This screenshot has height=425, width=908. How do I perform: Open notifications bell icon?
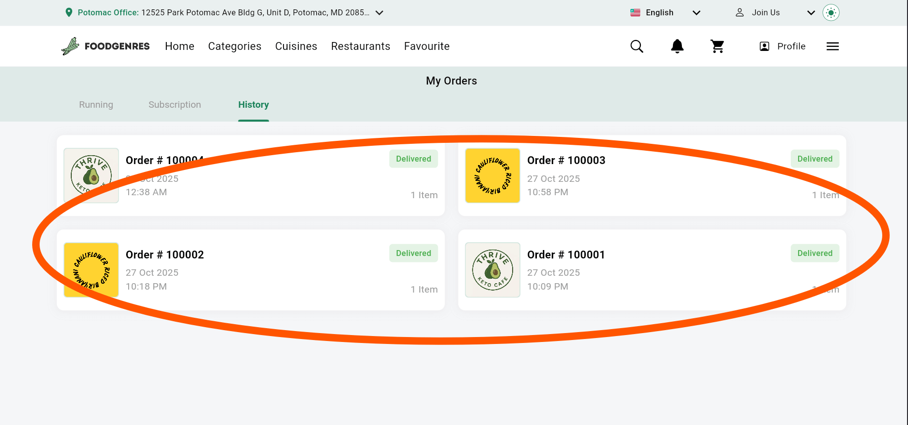point(677,46)
